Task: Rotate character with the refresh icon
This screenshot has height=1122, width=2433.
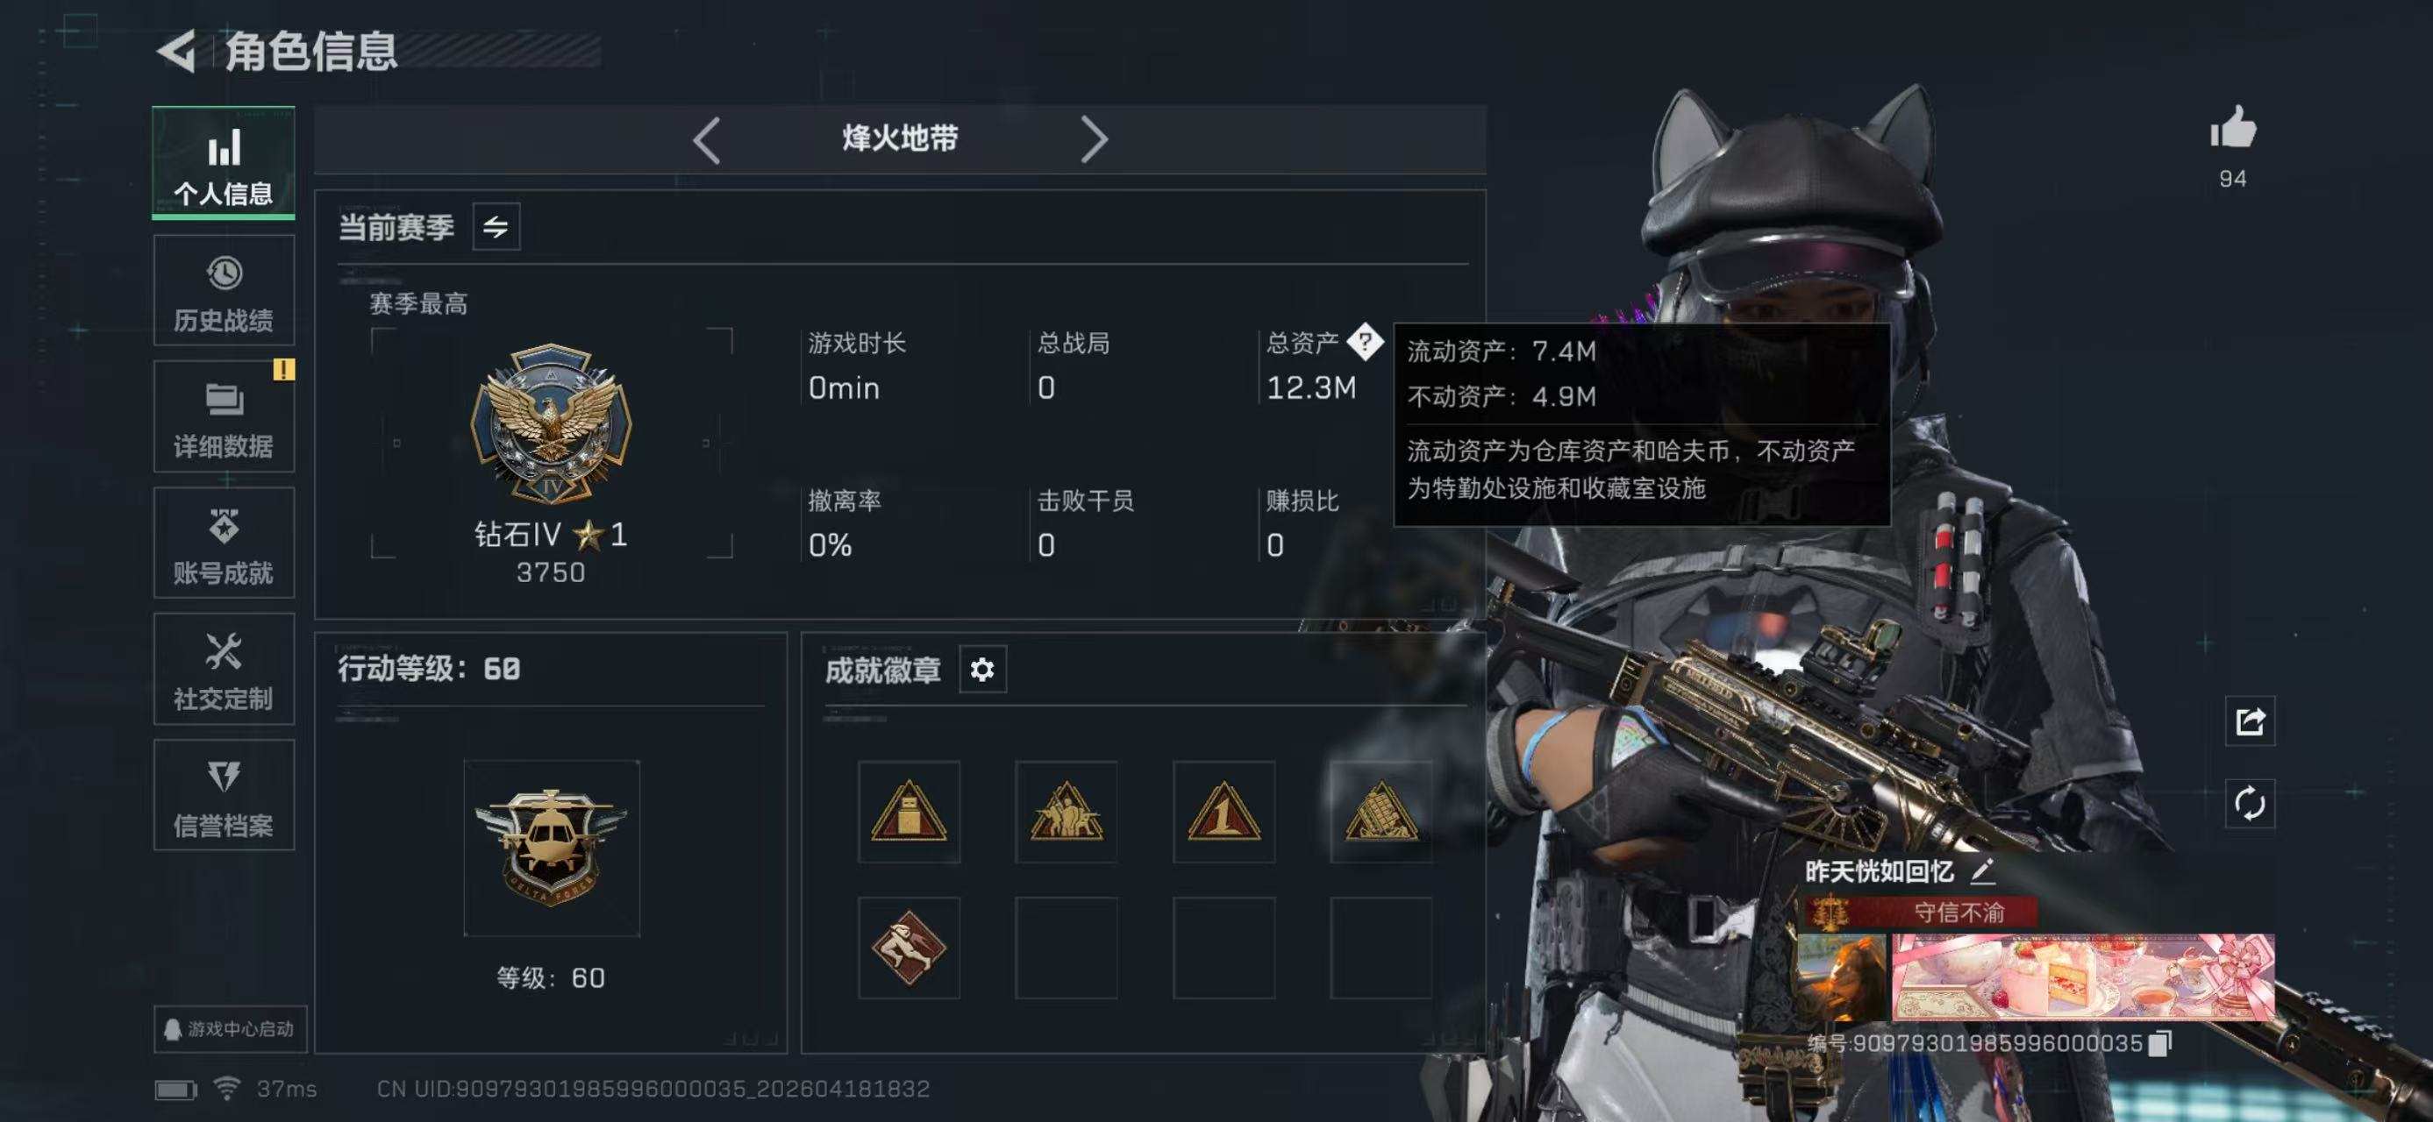Action: click(x=2250, y=804)
